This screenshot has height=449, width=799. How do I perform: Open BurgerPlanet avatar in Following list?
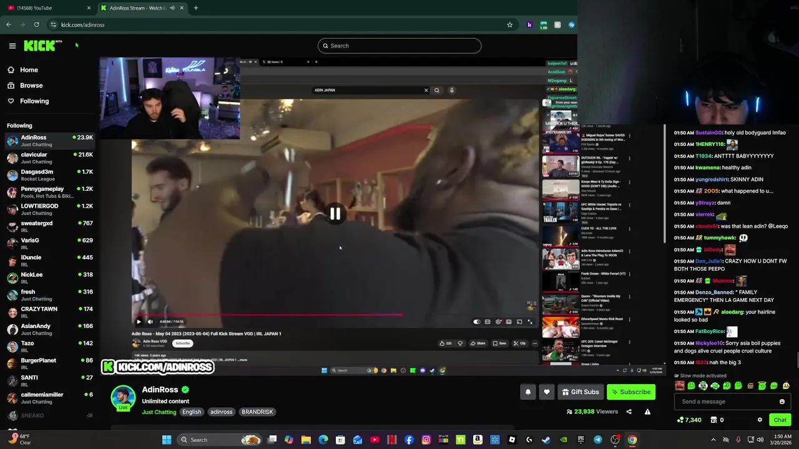click(12, 364)
